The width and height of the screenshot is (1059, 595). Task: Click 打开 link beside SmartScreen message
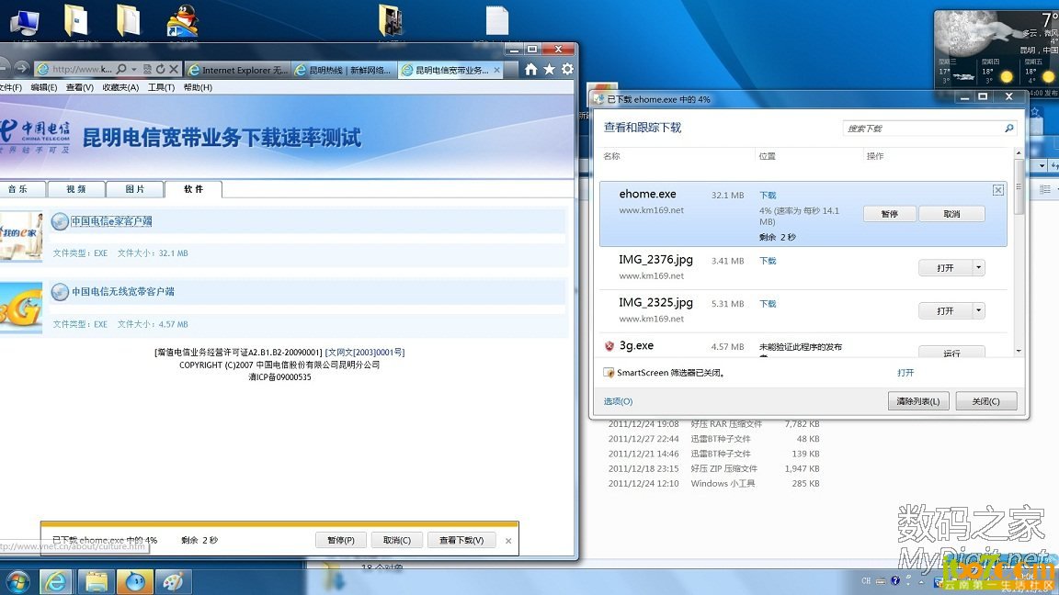coord(905,373)
